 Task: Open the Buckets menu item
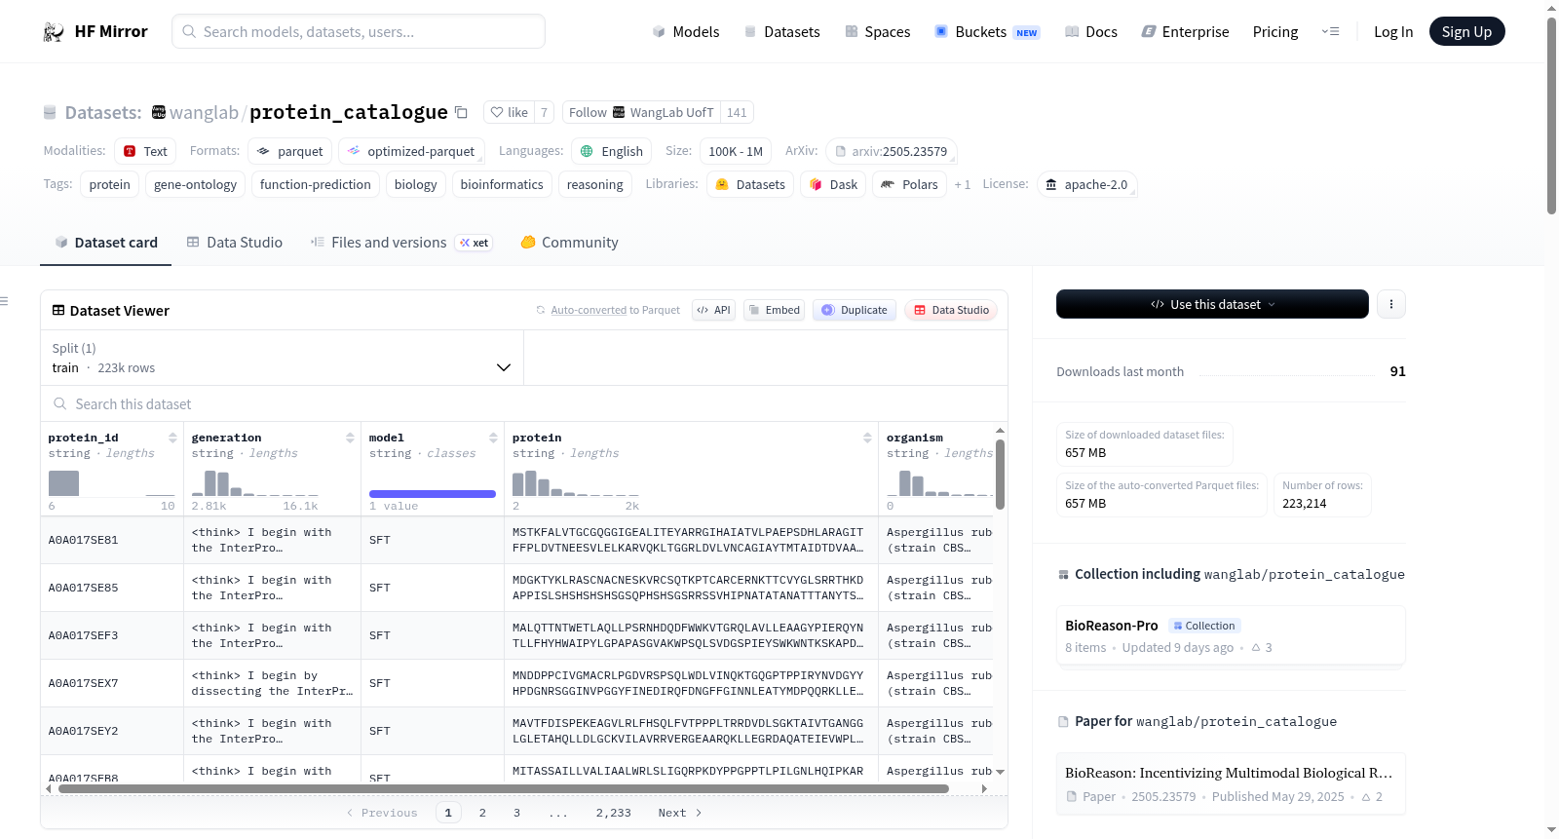point(987,32)
